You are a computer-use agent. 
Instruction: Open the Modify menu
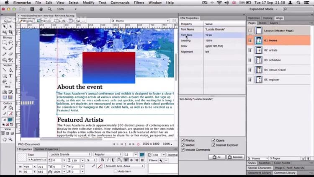click(x=88, y=3)
